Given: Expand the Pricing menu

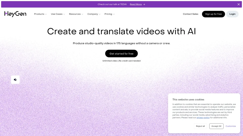Looking at the screenshot, I should pos(110,14).
